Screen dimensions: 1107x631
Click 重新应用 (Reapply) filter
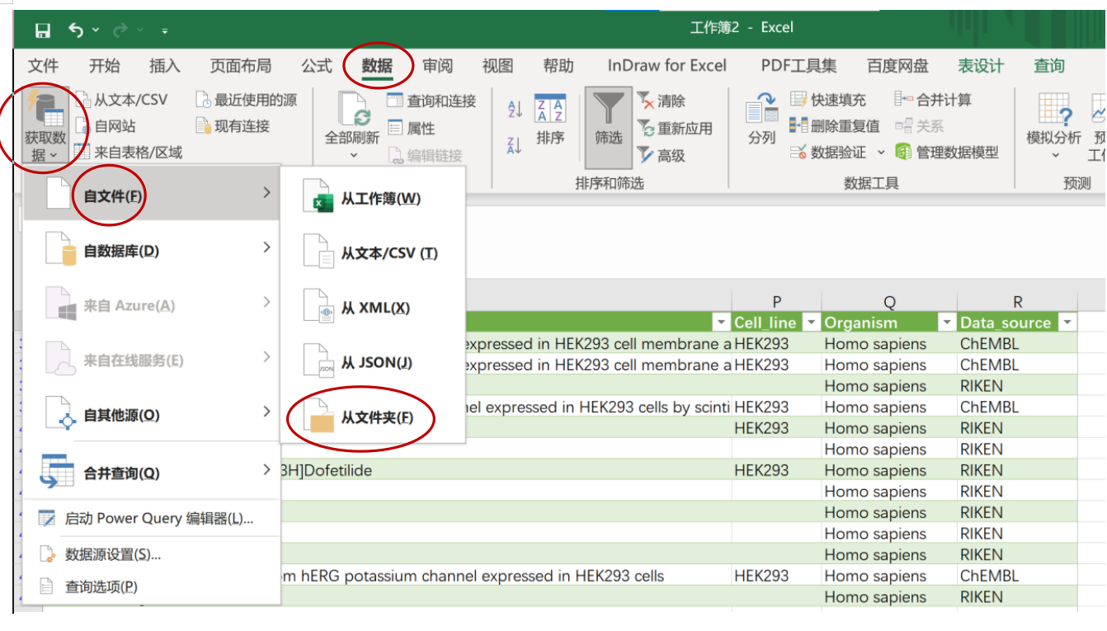[675, 128]
